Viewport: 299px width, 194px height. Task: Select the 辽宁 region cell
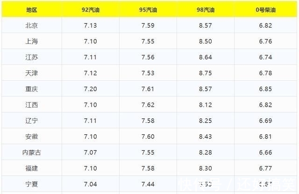pos(32,120)
